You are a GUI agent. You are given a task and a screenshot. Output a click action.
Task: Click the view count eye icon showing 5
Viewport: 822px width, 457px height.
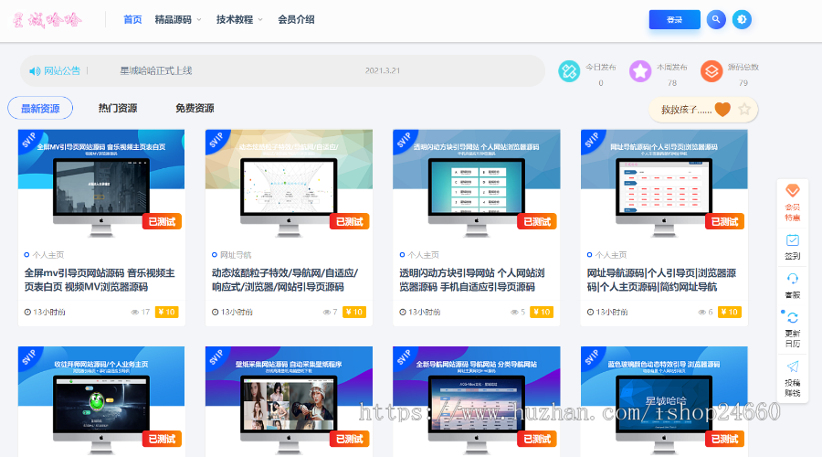point(514,313)
